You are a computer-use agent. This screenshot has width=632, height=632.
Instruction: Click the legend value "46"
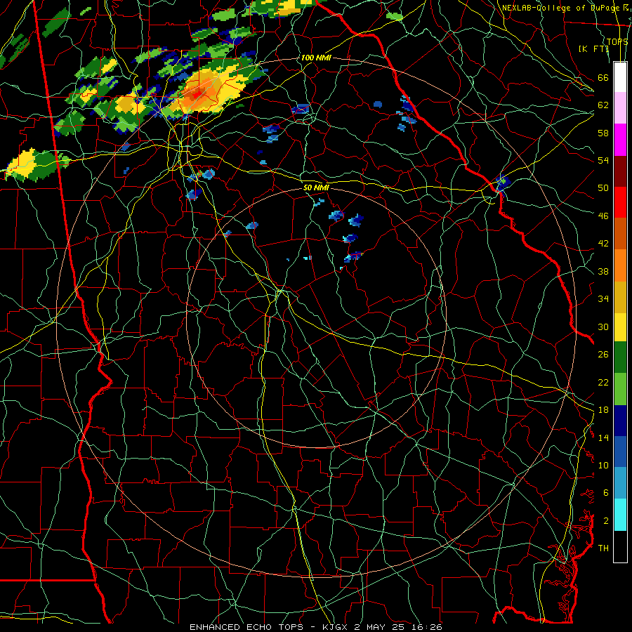click(x=603, y=216)
